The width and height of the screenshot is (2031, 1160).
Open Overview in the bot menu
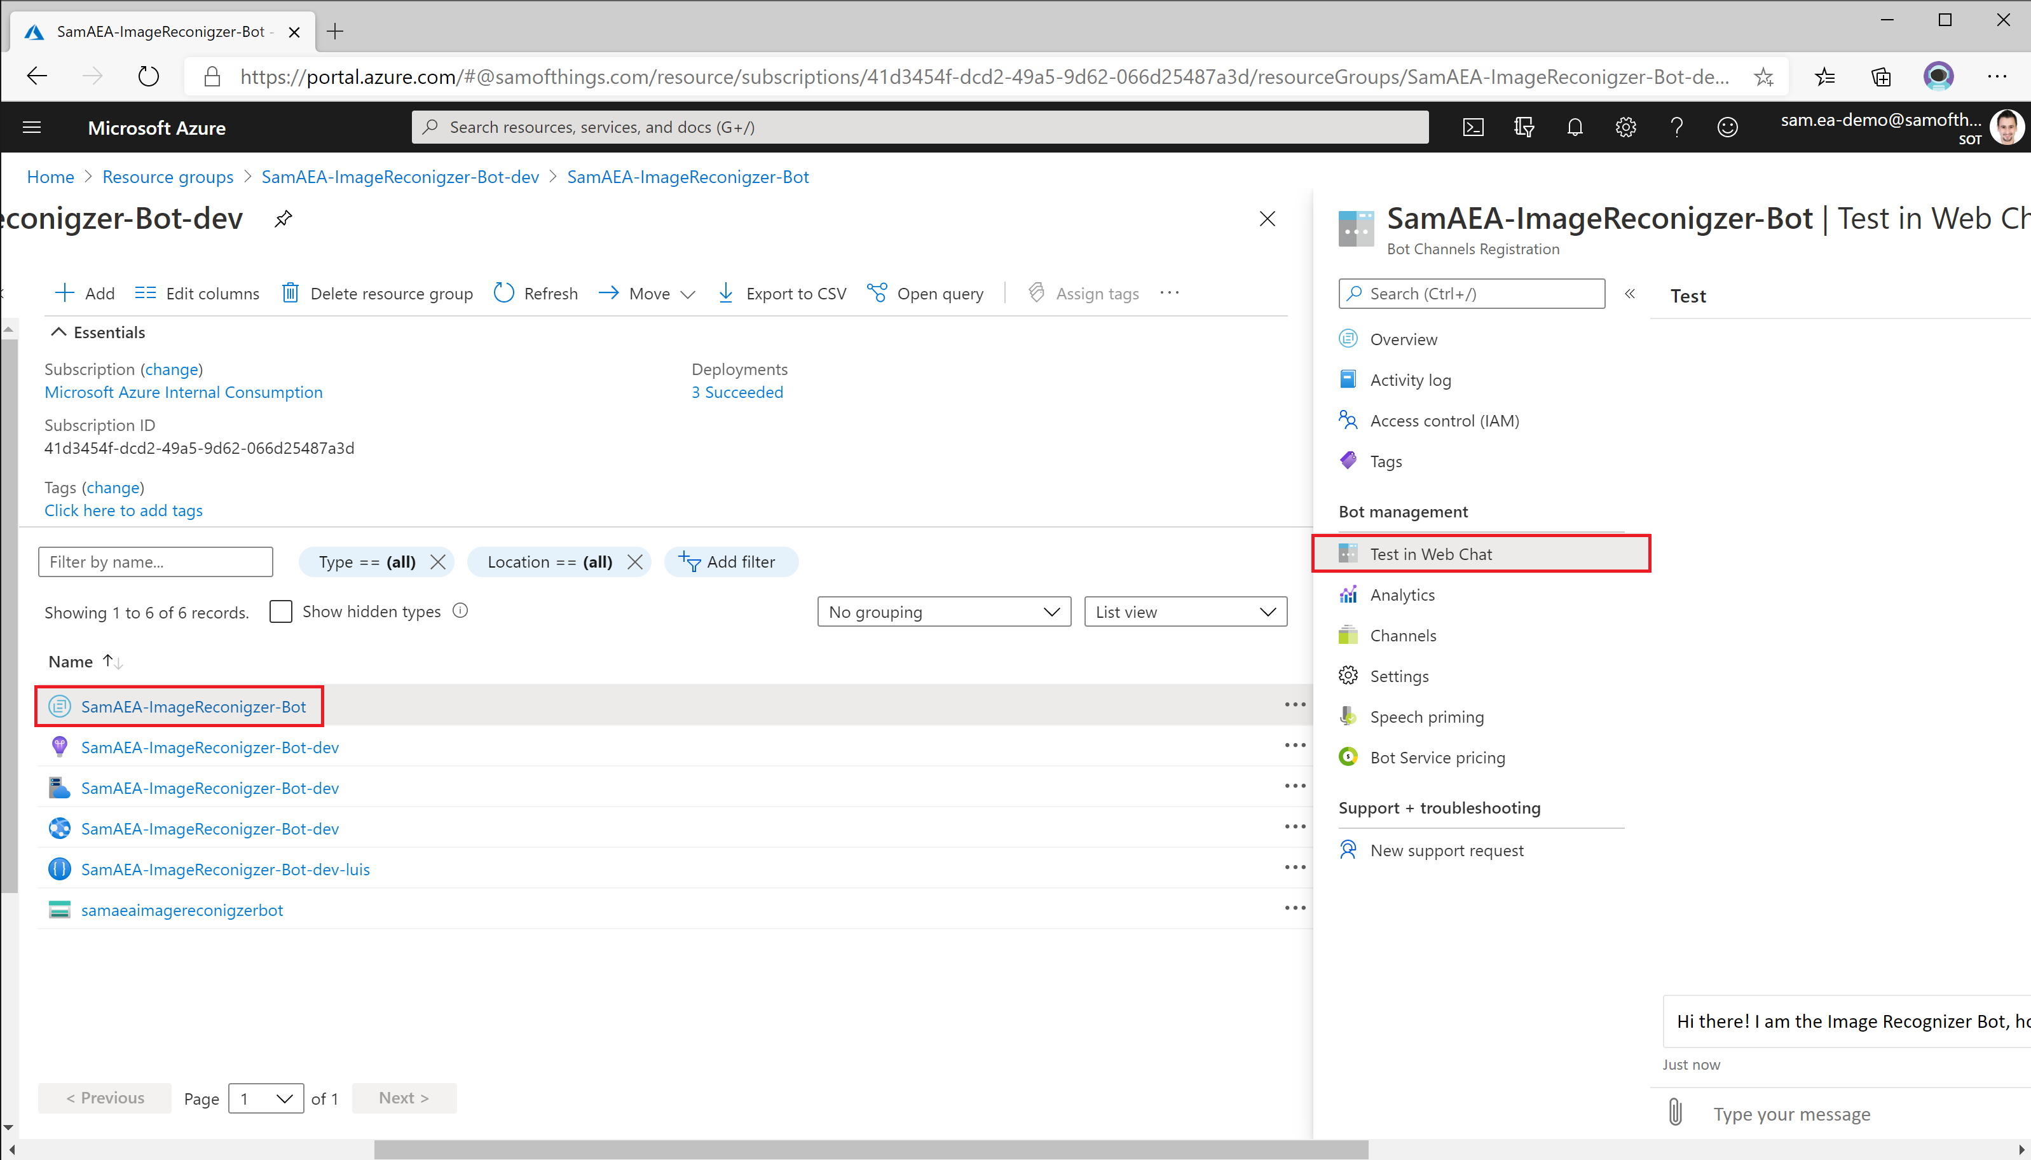pyautogui.click(x=1403, y=339)
